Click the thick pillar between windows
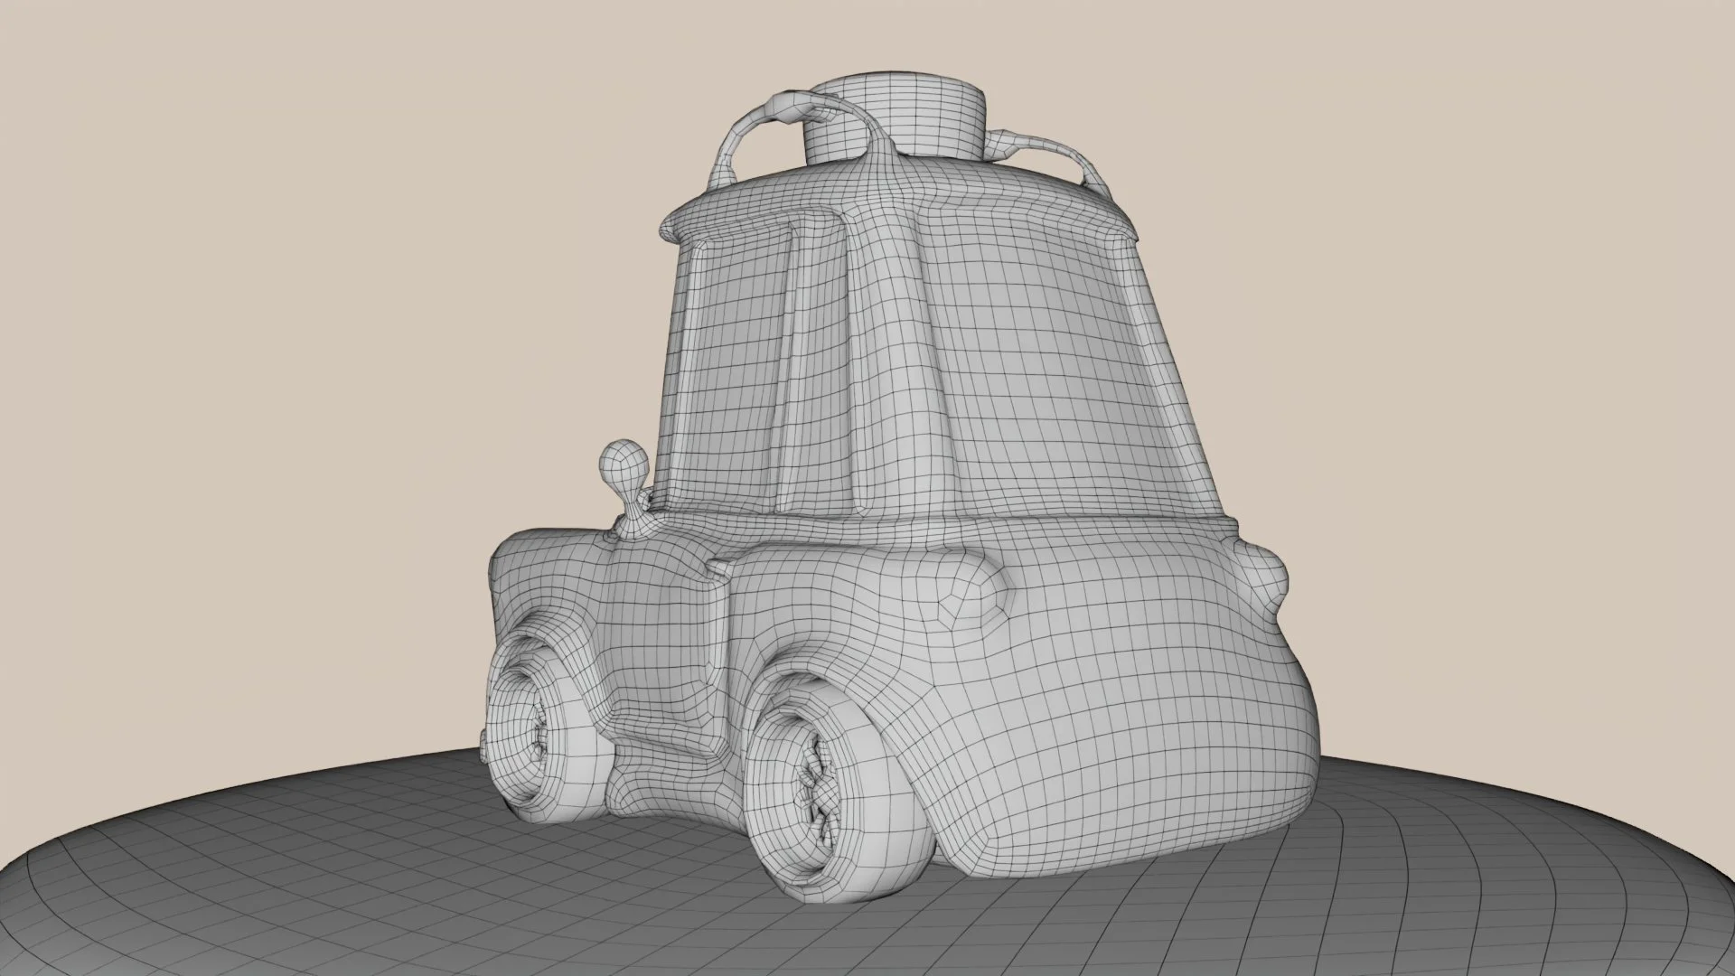Screen dimensions: 1735x976 tap(890, 361)
